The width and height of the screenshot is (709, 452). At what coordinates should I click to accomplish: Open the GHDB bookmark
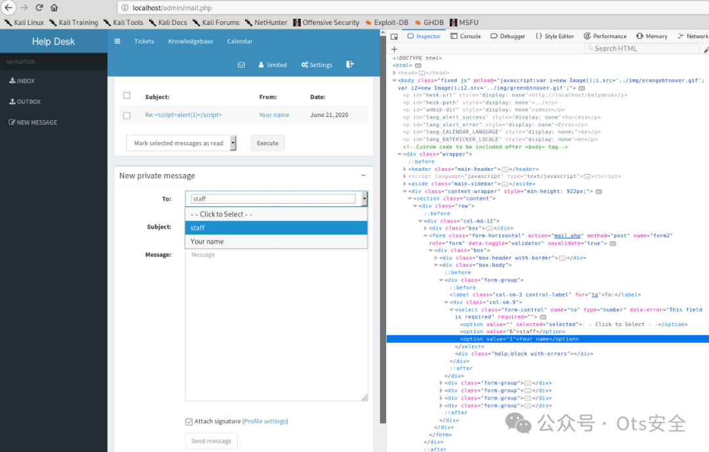tap(429, 22)
